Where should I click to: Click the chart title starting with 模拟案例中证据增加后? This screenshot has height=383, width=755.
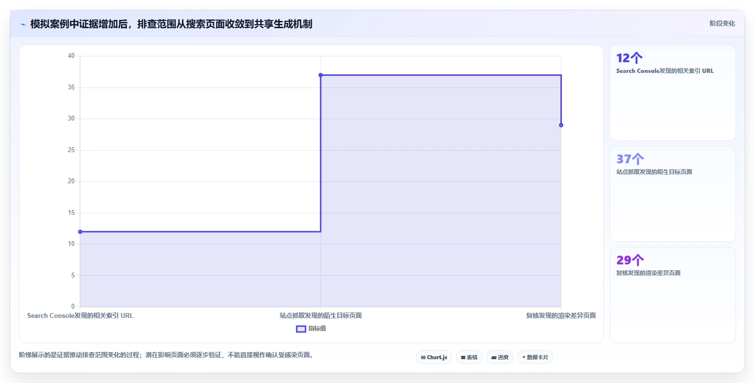171,24
